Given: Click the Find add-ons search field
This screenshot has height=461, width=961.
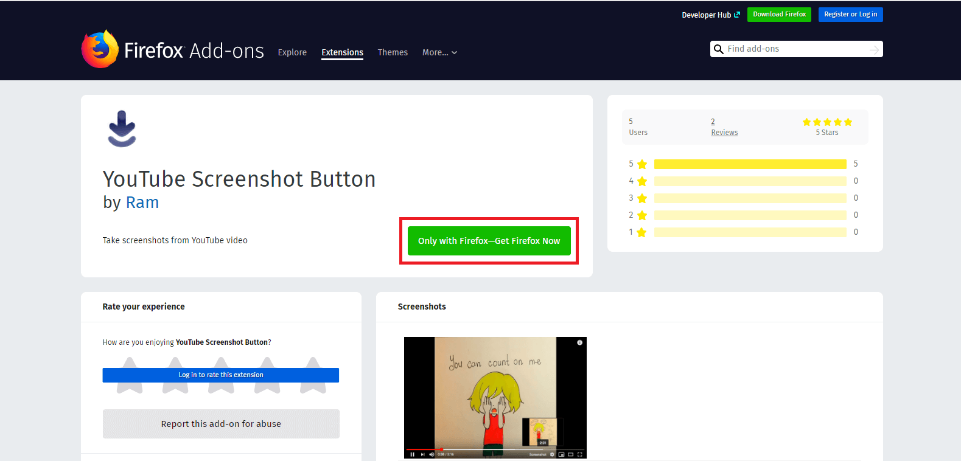Looking at the screenshot, I should coord(796,49).
